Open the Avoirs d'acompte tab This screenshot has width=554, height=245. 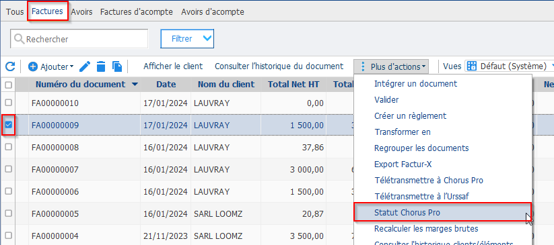click(213, 11)
